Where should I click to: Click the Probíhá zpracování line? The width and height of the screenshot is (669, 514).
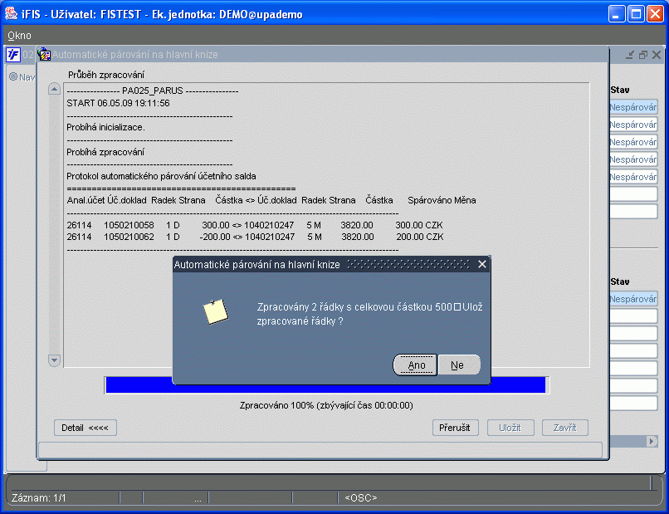pos(105,152)
